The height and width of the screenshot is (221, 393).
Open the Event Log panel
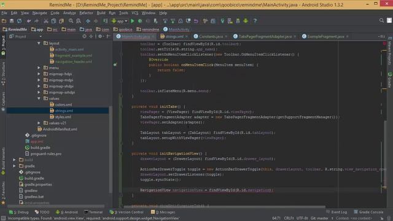(337, 212)
